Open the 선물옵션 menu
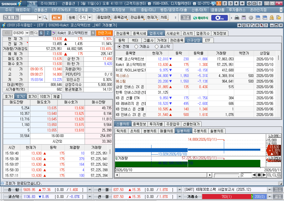 point(41,10)
